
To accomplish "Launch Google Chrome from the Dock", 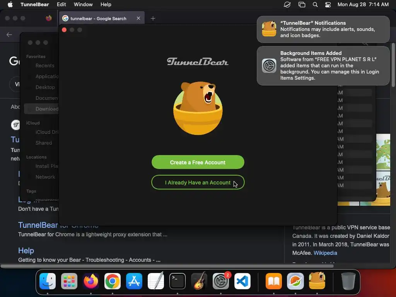I will [113, 281].
